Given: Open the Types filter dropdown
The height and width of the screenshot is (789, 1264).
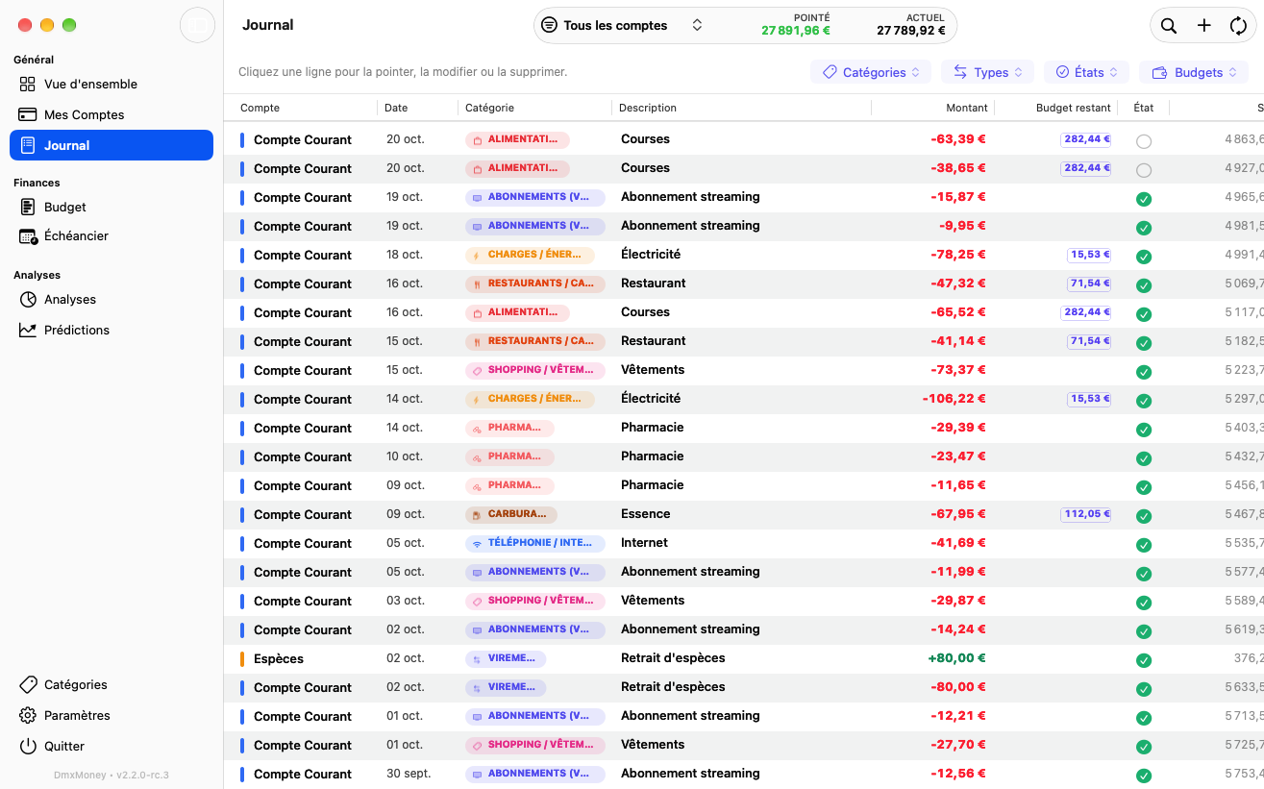Looking at the screenshot, I should (988, 72).
